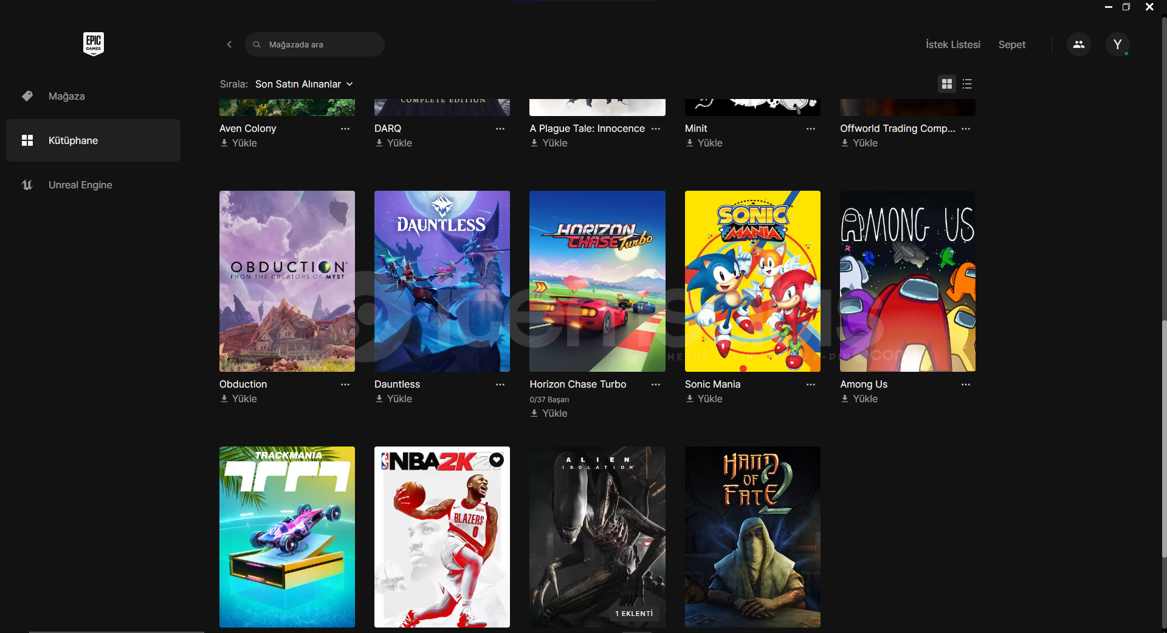Open the friends list icon
This screenshot has height=633, width=1167.
coord(1079,44)
